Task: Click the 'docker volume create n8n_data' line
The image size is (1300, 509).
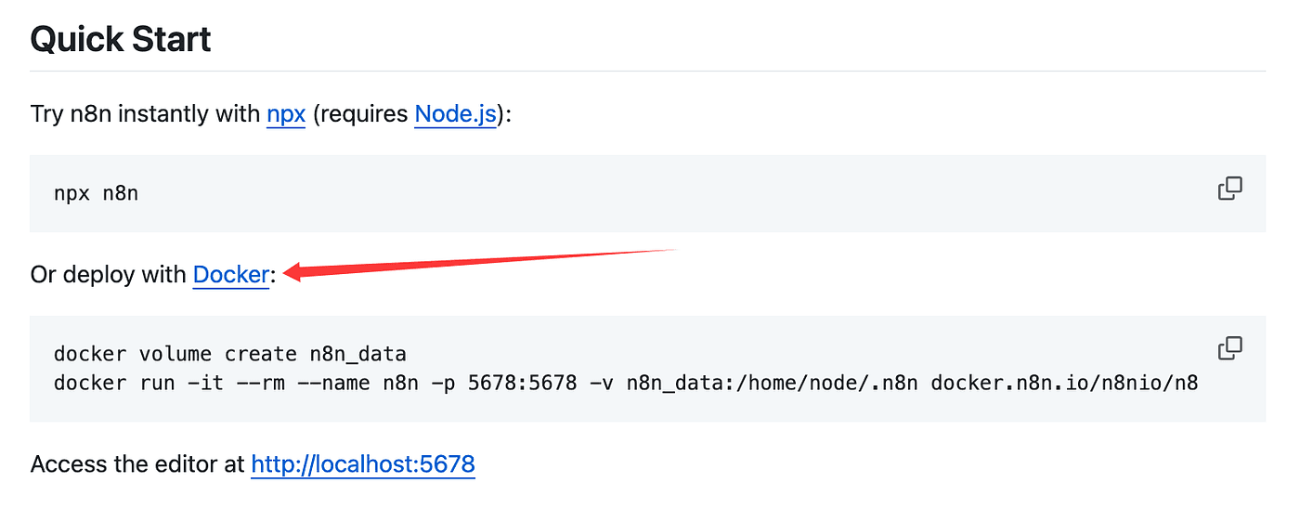Action: click(x=230, y=354)
